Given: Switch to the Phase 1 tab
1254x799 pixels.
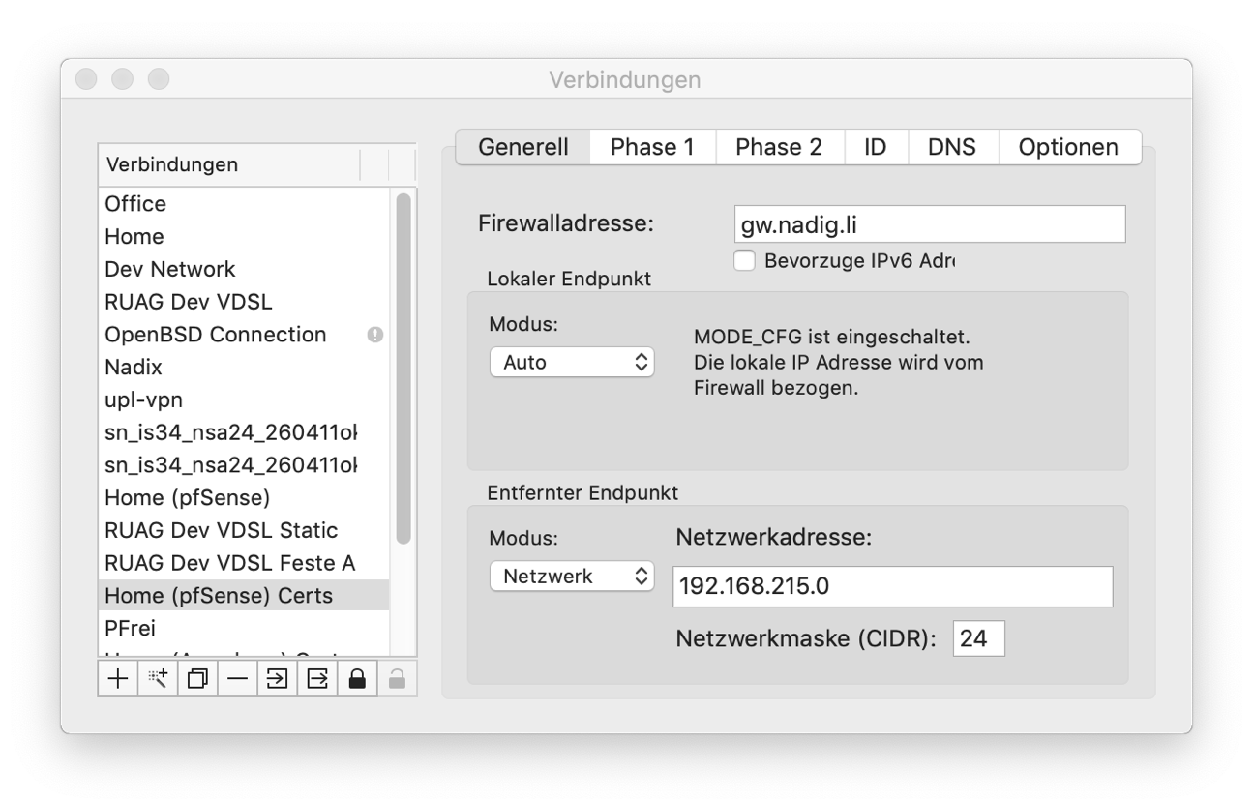Looking at the screenshot, I should click(x=652, y=147).
